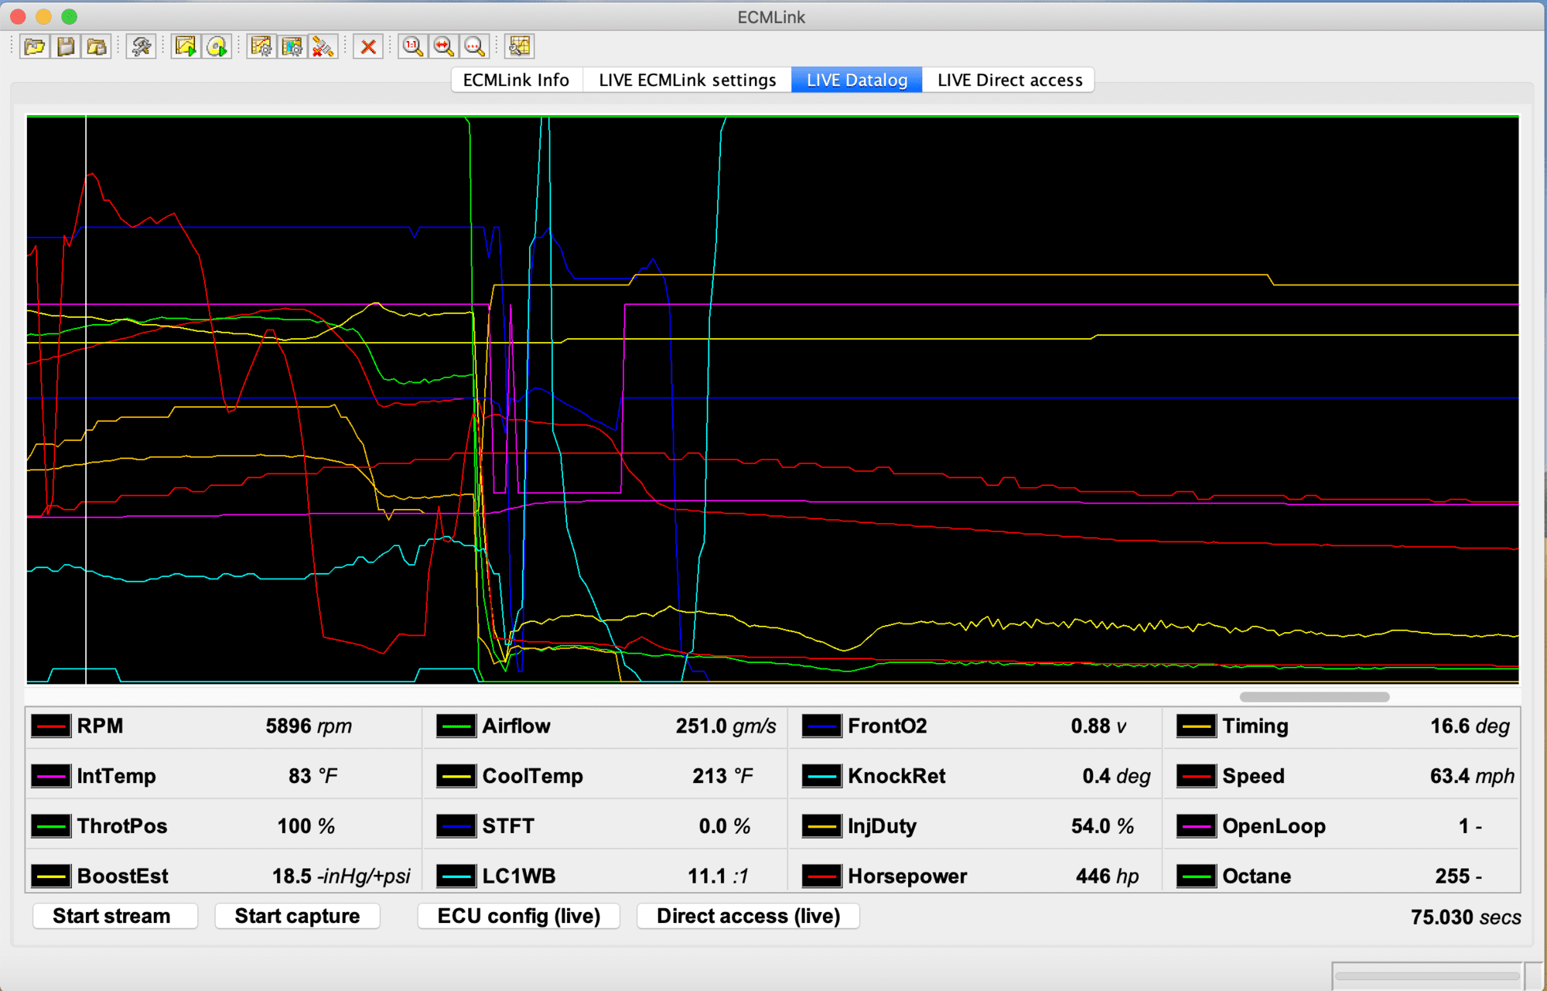Click the Horsepower red color swatch
1547x991 pixels.
point(821,876)
